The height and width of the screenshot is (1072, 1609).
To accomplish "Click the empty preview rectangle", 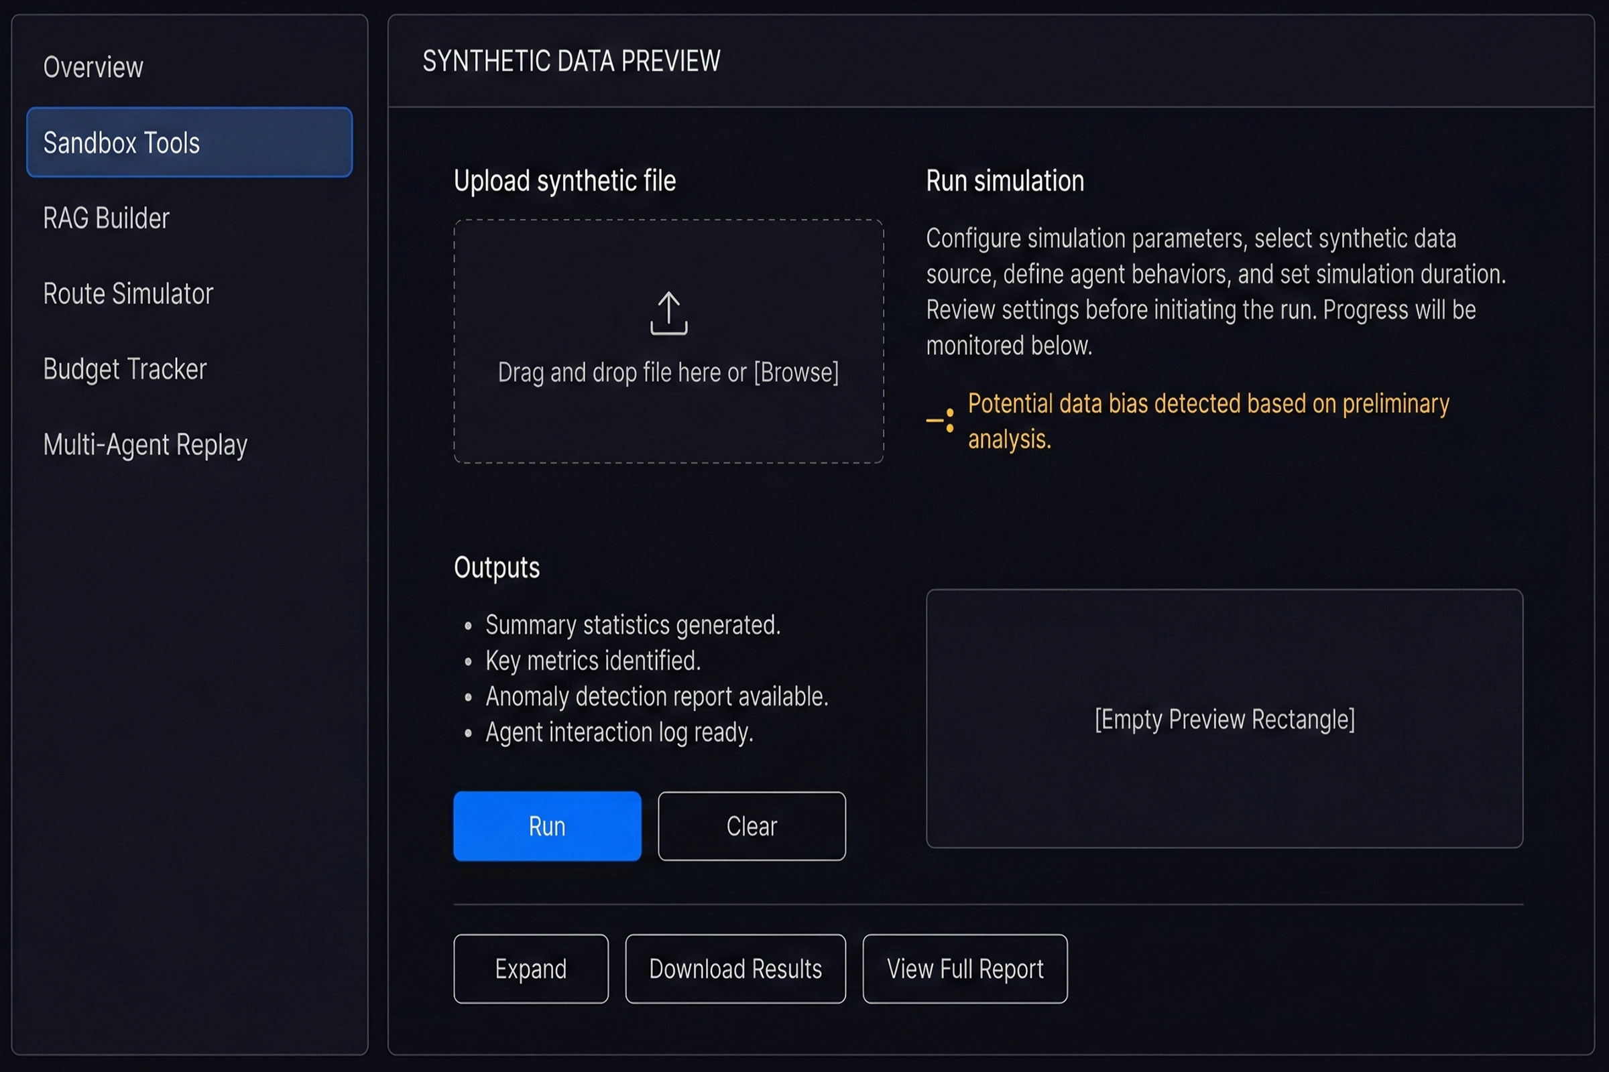I will (x=1225, y=719).
